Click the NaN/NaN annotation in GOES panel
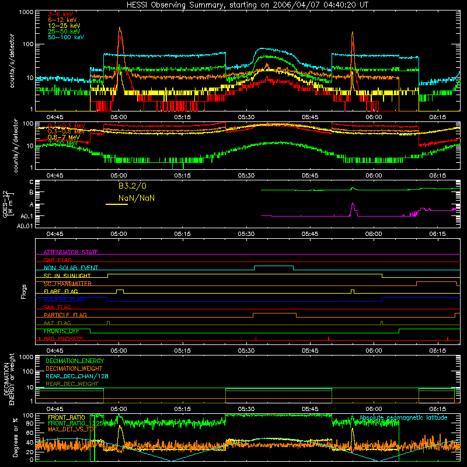The height and width of the screenshot is (467, 467). [137, 198]
